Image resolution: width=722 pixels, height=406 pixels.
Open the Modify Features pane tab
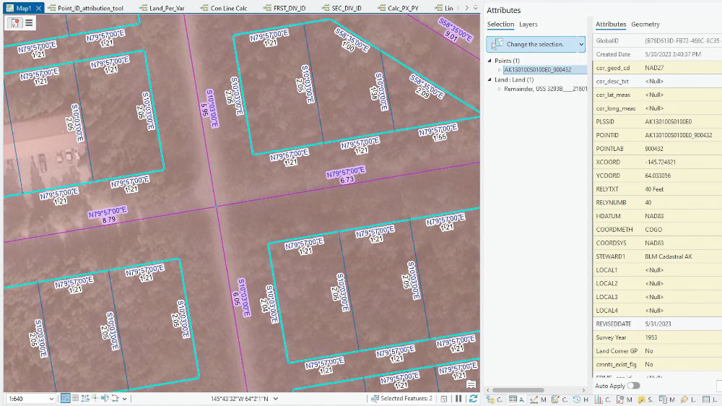[x=538, y=399]
